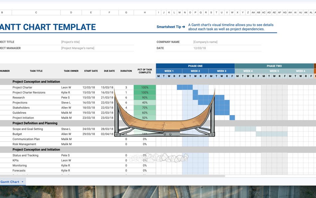
Task: Open the Gantt Chart sheet tab
Action: pyautogui.click(x=10, y=182)
